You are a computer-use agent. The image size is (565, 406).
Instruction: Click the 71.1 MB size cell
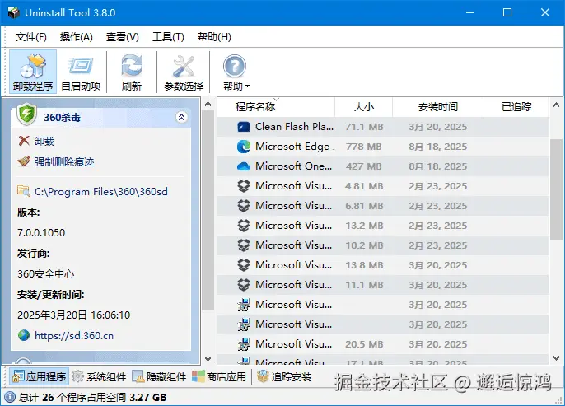tap(364, 127)
